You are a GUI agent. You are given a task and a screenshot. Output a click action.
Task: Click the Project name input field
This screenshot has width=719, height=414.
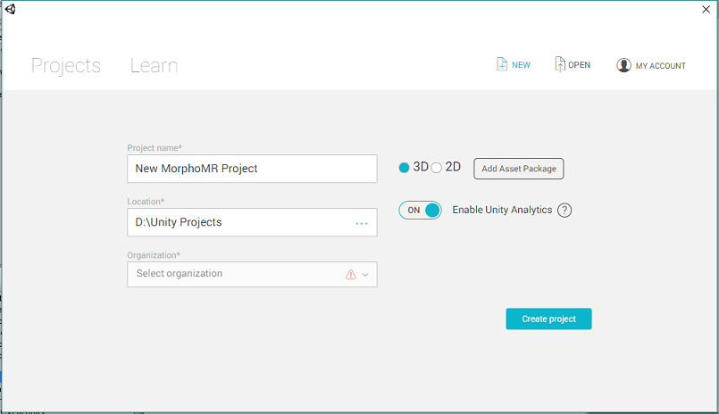tap(252, 169)
